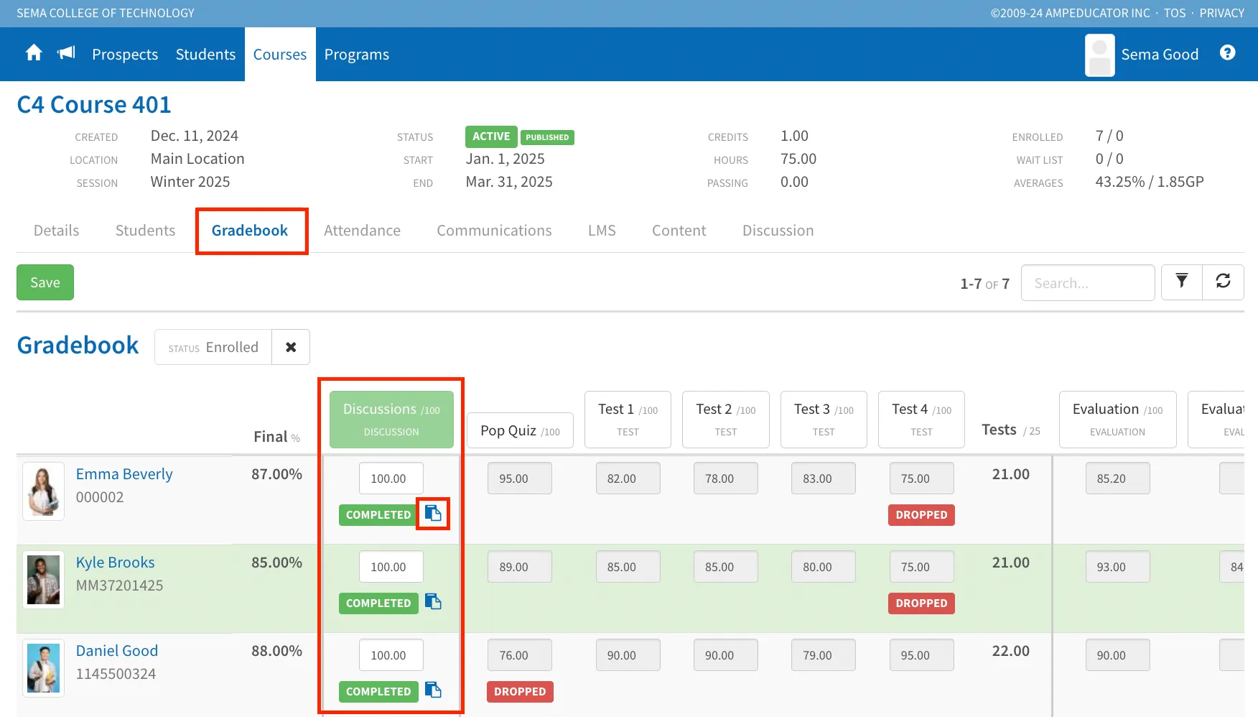Switch to the Details tab
The height and width of the screenshot is (717, 1258).
click(56, 231)
